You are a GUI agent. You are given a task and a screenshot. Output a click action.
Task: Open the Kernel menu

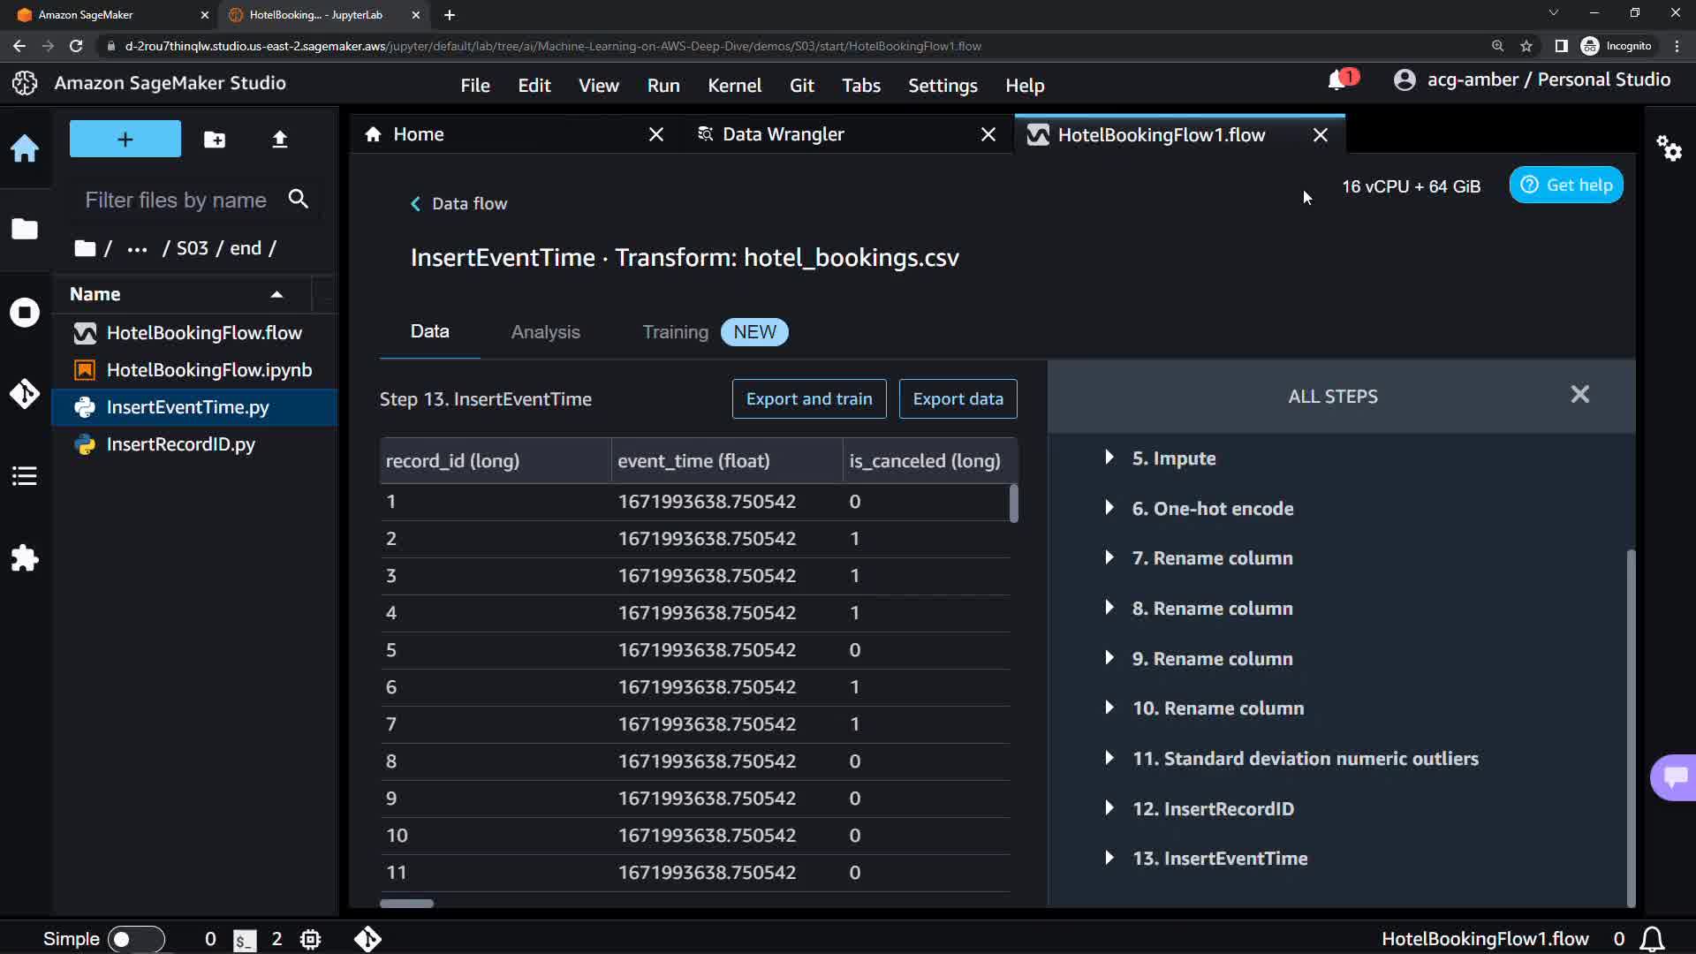pyautogui.click(x=733, y=86)
